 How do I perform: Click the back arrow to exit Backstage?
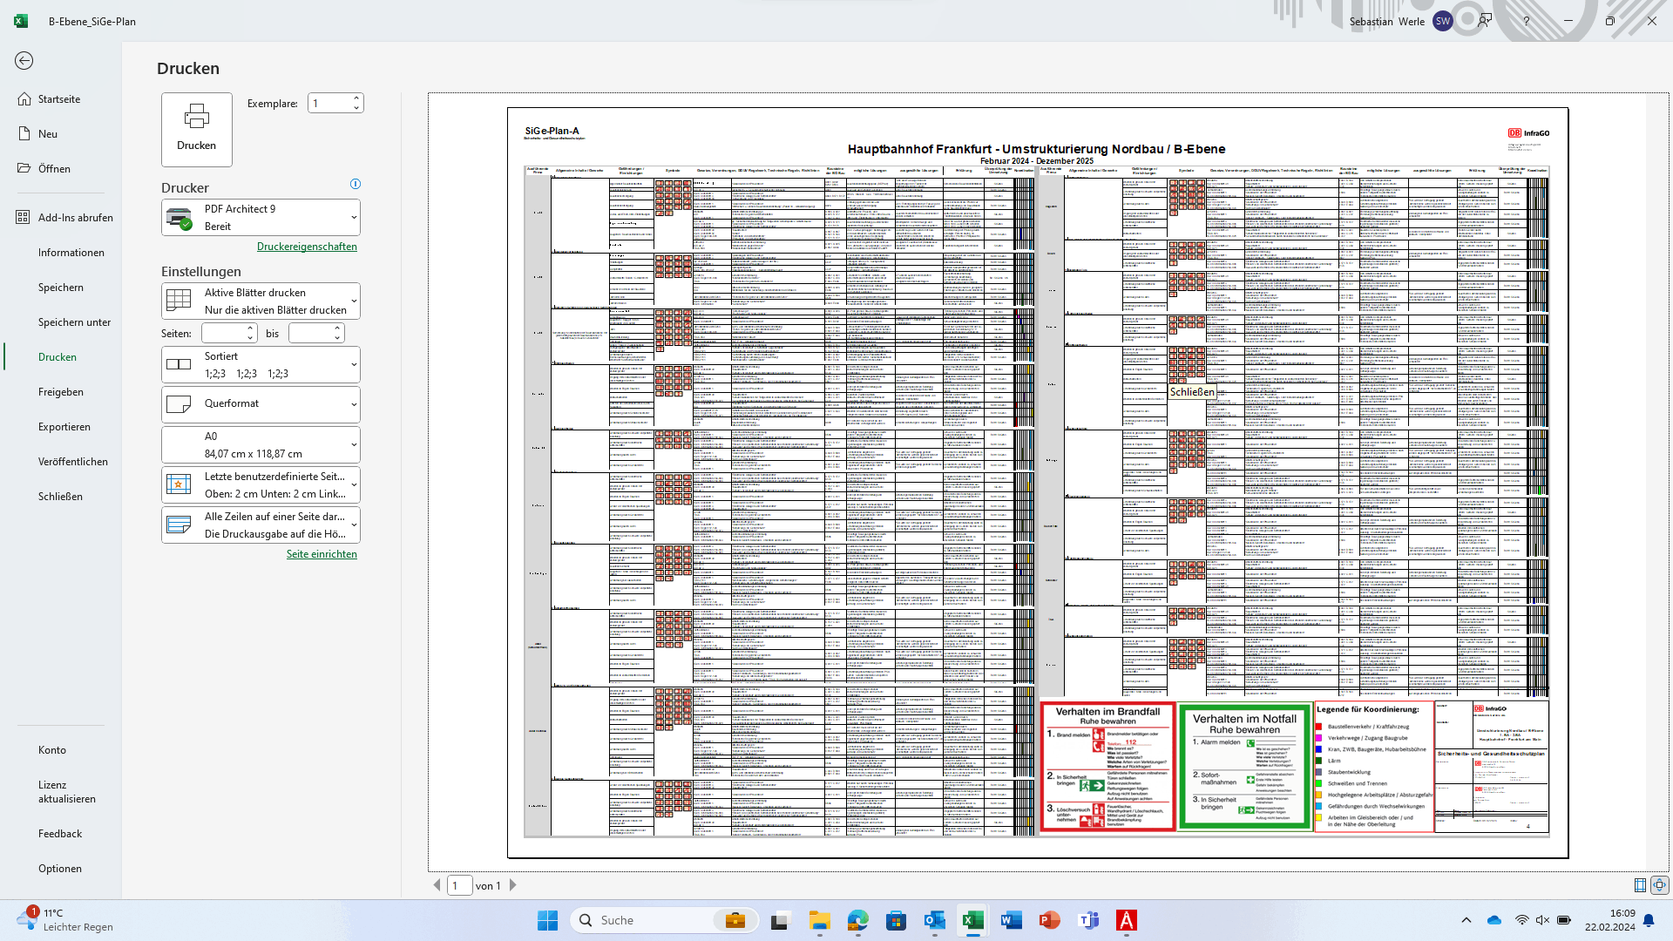[x=24, y=60]
